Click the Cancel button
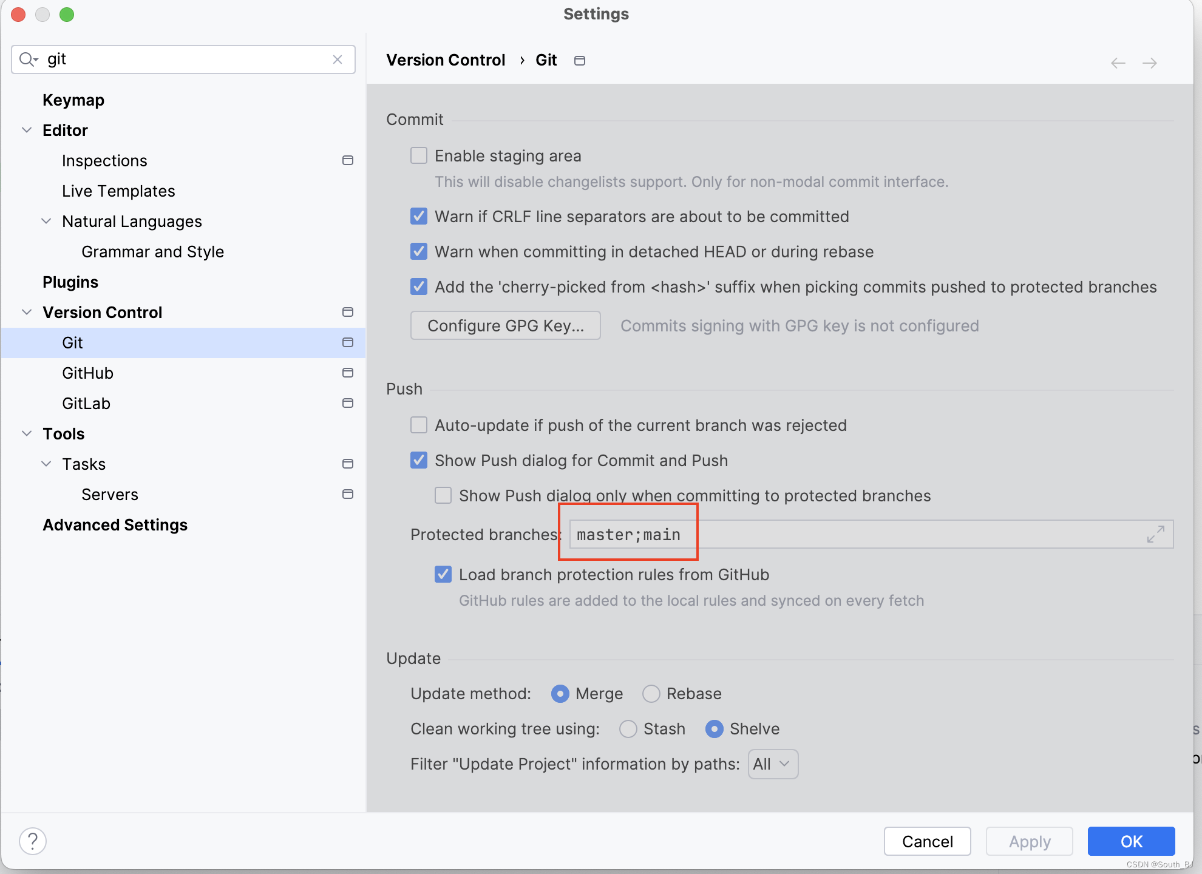 point(928,839)
